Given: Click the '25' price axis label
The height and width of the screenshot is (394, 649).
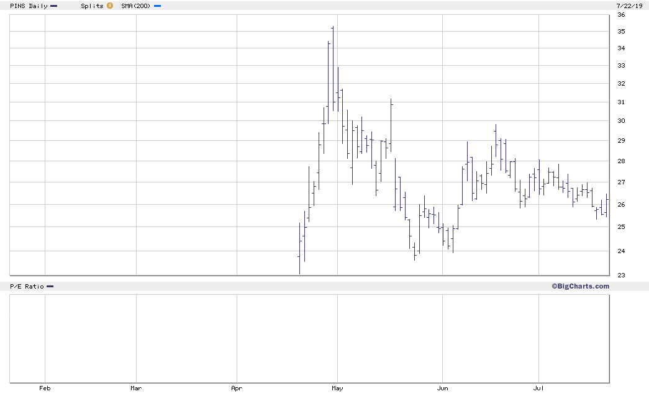Looking at the screenshot, I should pos(621,227).
